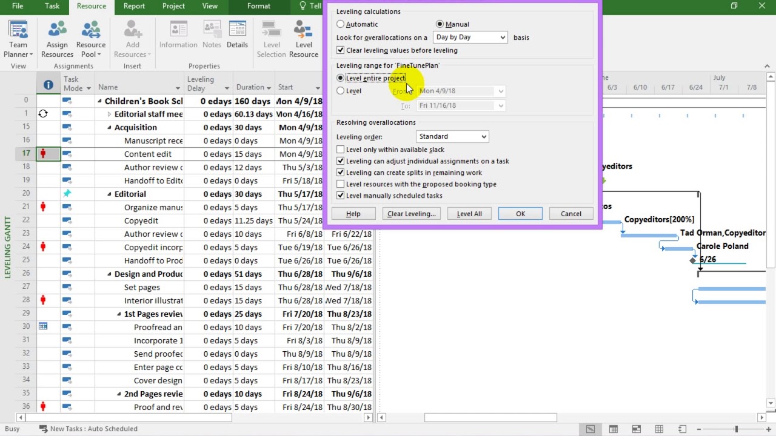Confirm the dialog with OK
776x436 pixels.
point(520,214)
